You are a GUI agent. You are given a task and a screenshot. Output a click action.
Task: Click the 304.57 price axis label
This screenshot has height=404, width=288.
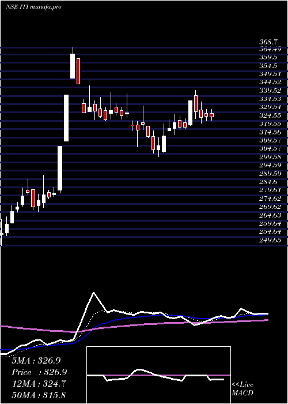point(270,149)
